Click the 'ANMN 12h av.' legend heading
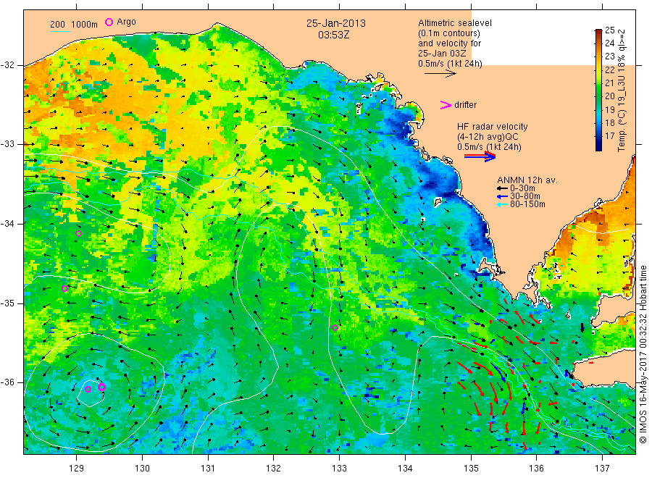 tap(527, 180)
